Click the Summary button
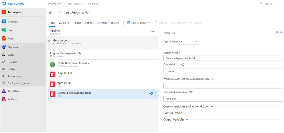 point(178,23)
